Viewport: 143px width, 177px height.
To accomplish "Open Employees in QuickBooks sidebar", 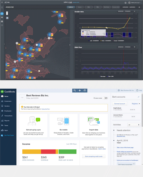I will tap(8, 111).
